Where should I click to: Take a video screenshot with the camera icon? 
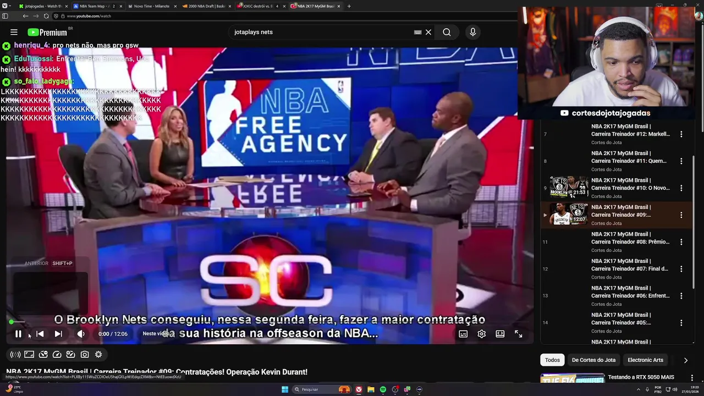(x=85, y=355)
